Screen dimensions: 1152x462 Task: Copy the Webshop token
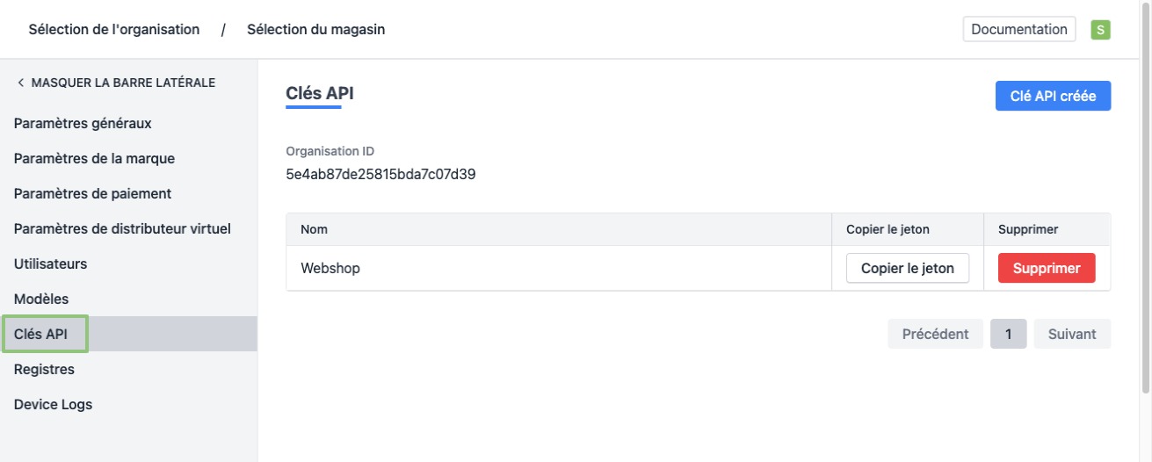click(907, 268)
